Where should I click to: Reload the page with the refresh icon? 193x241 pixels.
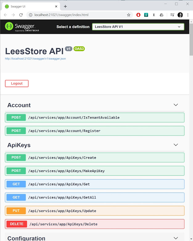click(x=21, y=15)
